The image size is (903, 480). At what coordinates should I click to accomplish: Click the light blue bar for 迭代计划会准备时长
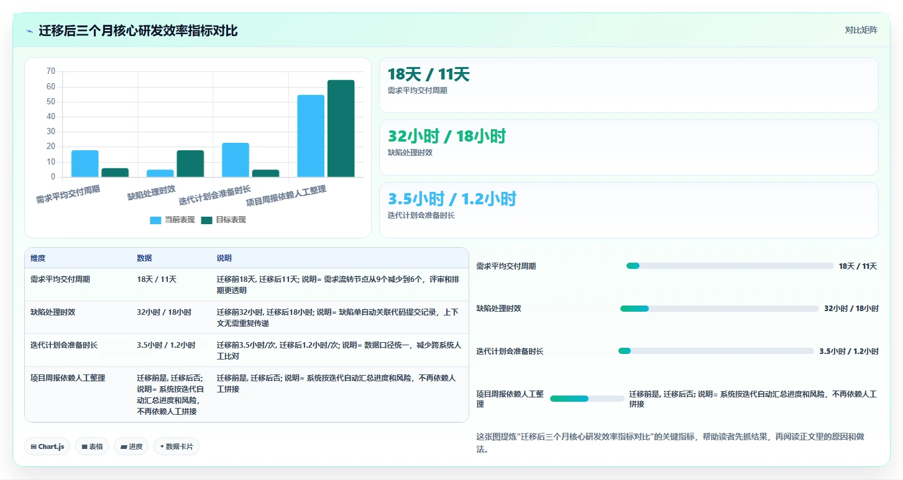pyautogui.click(x=236, y=160)
